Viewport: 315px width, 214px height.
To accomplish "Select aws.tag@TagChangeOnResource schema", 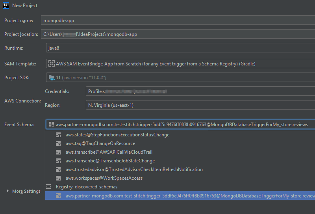I will click(180, 143).
